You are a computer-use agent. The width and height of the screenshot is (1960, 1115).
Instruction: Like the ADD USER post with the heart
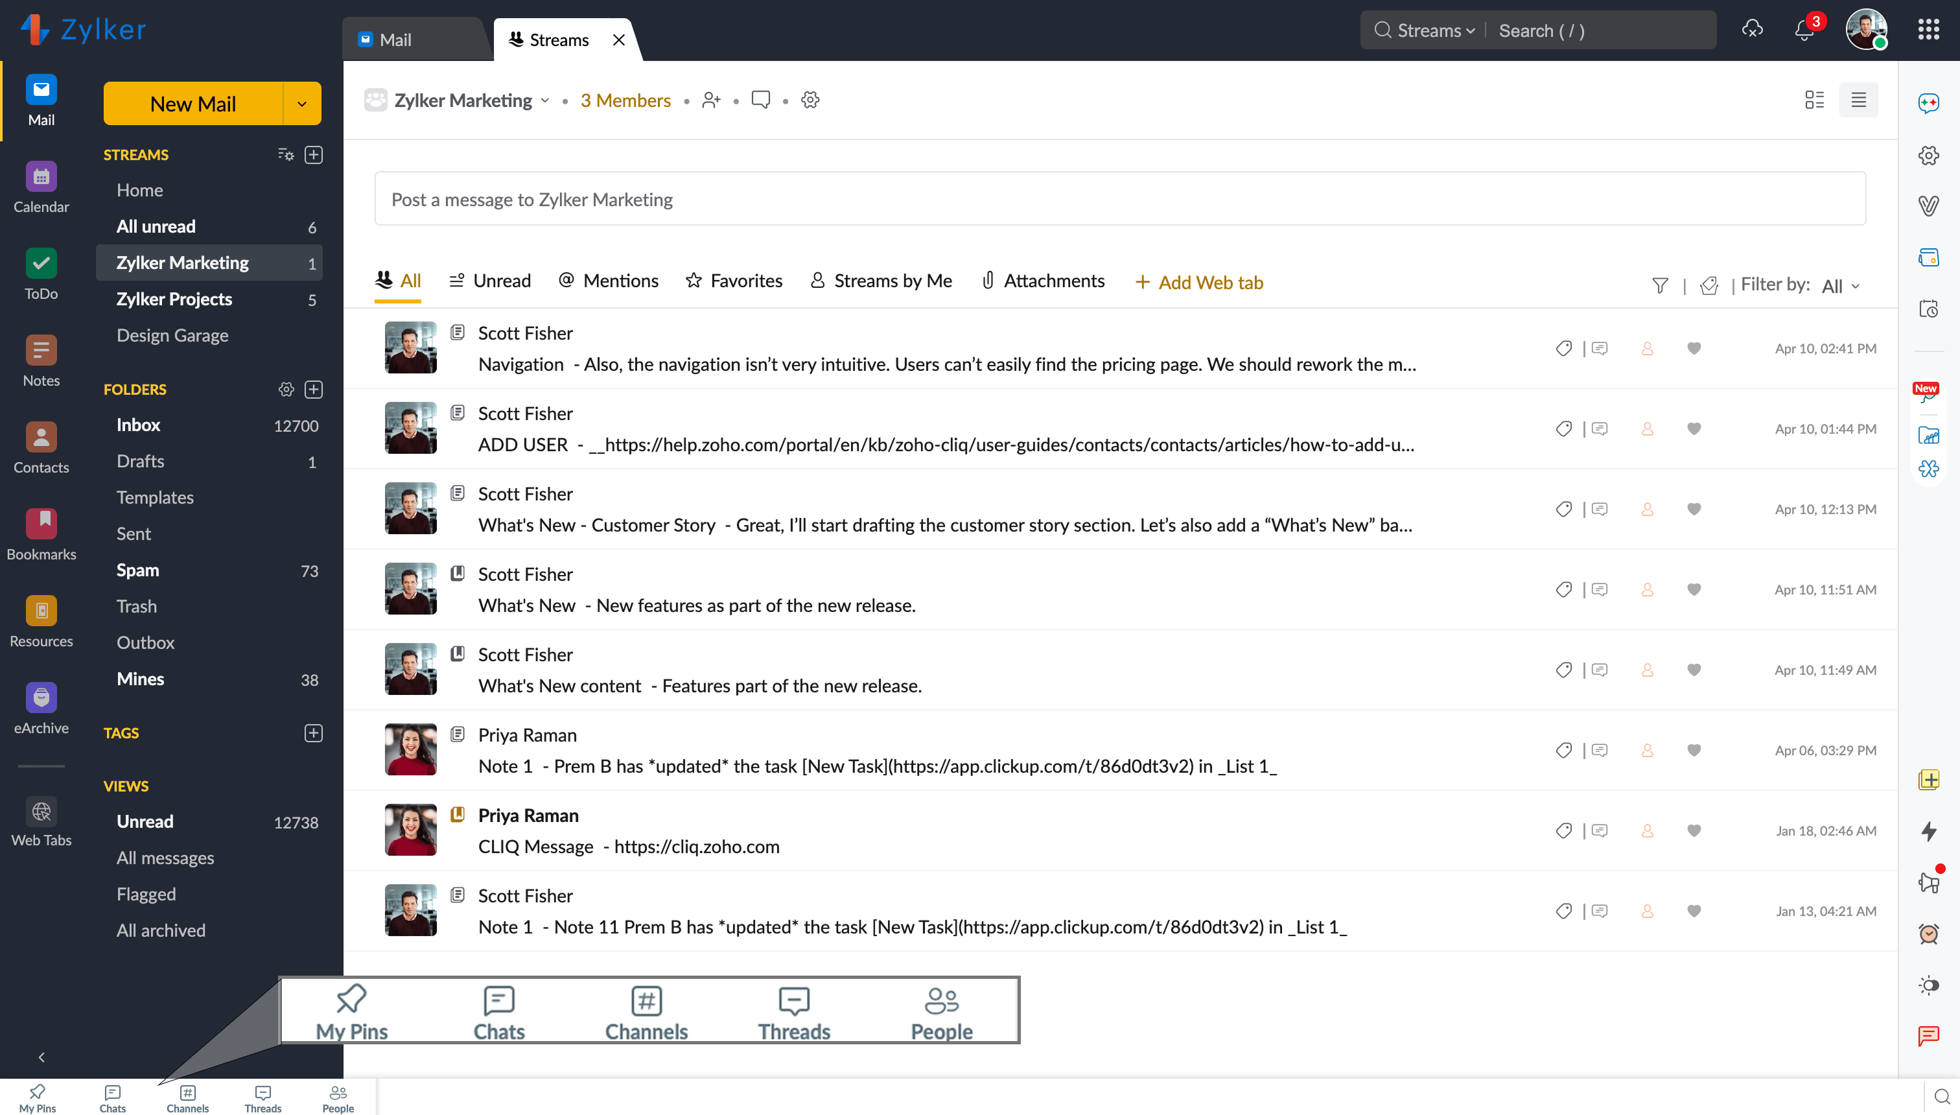(1694, 429)
